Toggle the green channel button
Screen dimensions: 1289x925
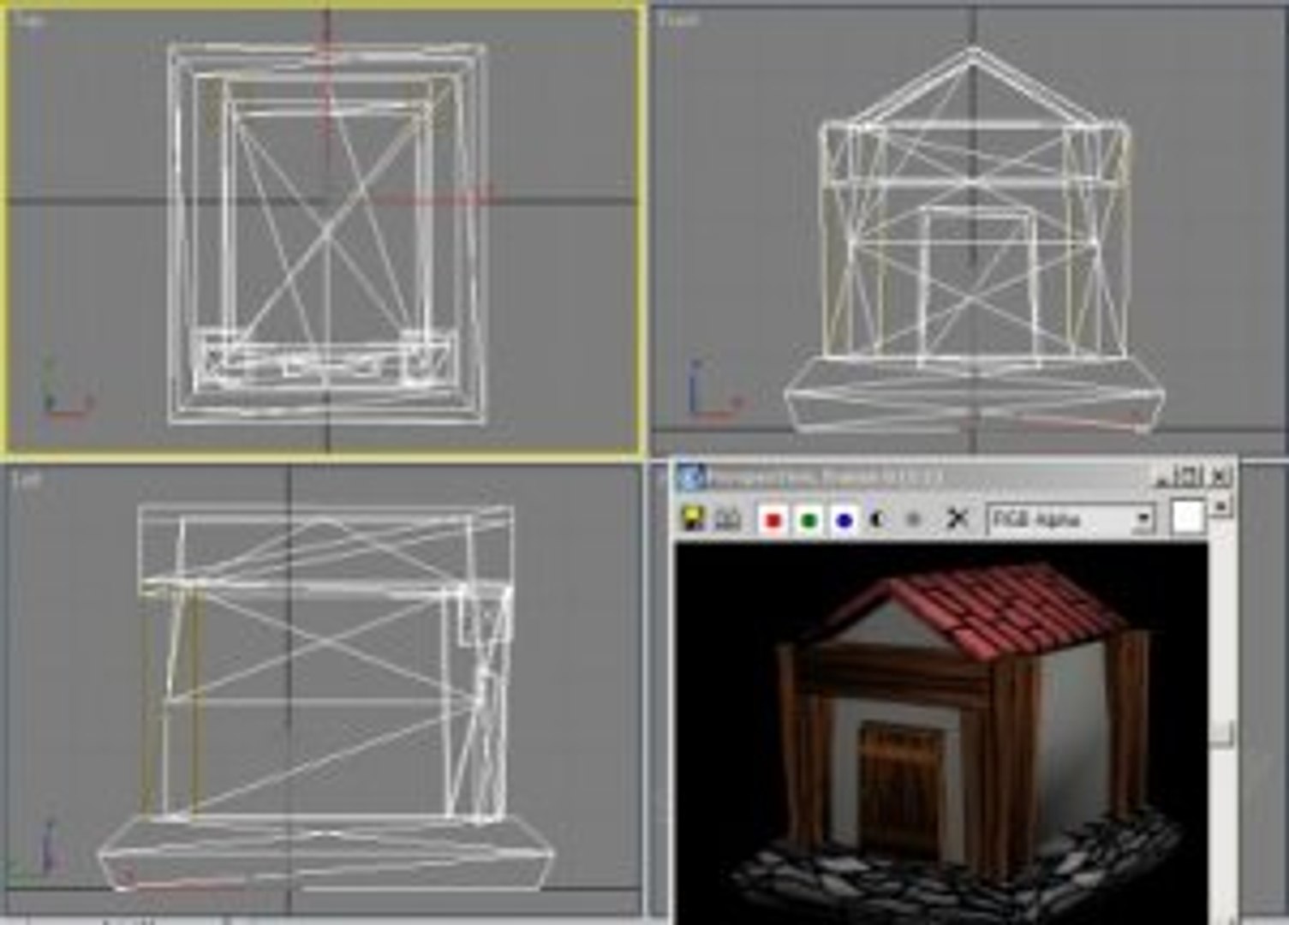coord(809,520)
